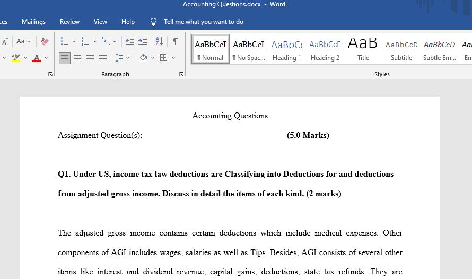
Task: Click the multilevel list icon
Action: [x=106, y=41]
